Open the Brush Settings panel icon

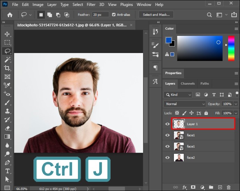155,45
